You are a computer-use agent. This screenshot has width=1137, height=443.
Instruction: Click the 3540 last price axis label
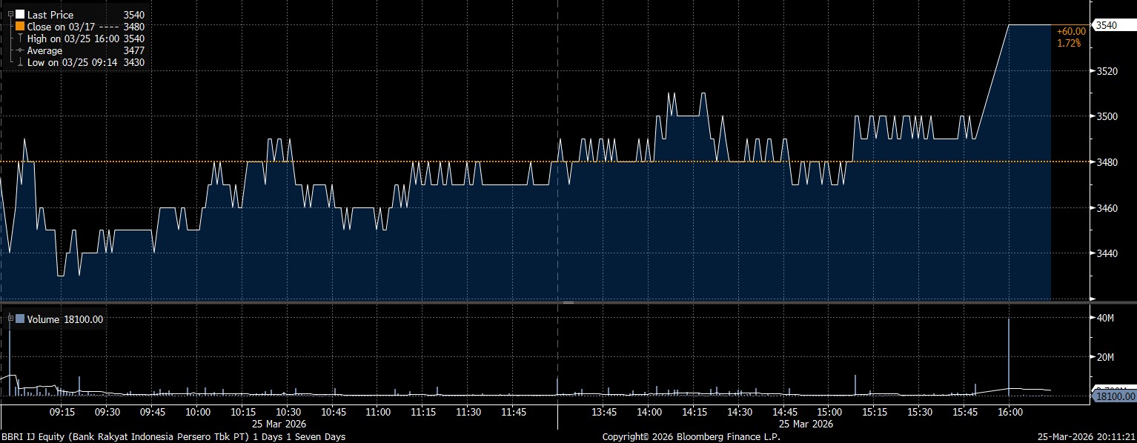(1107, 26)
